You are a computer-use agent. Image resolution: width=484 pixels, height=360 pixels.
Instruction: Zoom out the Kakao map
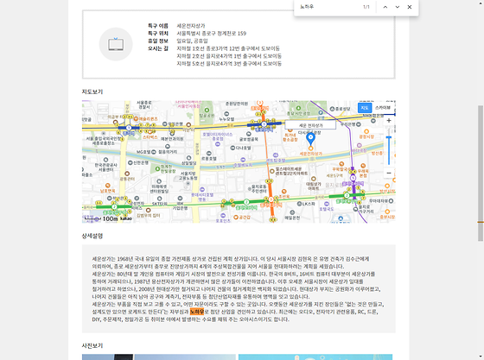click(x=389, y=173)
